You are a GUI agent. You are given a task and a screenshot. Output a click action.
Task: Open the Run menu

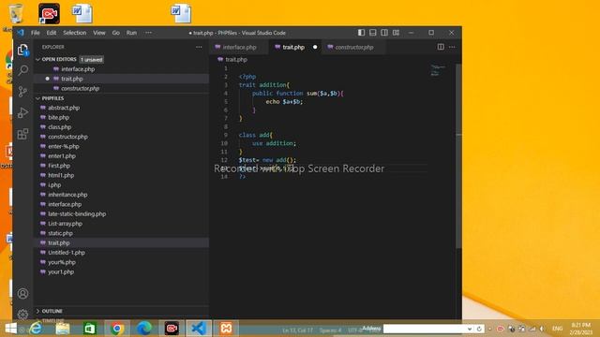point(131,33)
